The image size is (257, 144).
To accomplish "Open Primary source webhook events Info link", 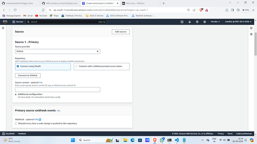I will click(x=59, y=111).
